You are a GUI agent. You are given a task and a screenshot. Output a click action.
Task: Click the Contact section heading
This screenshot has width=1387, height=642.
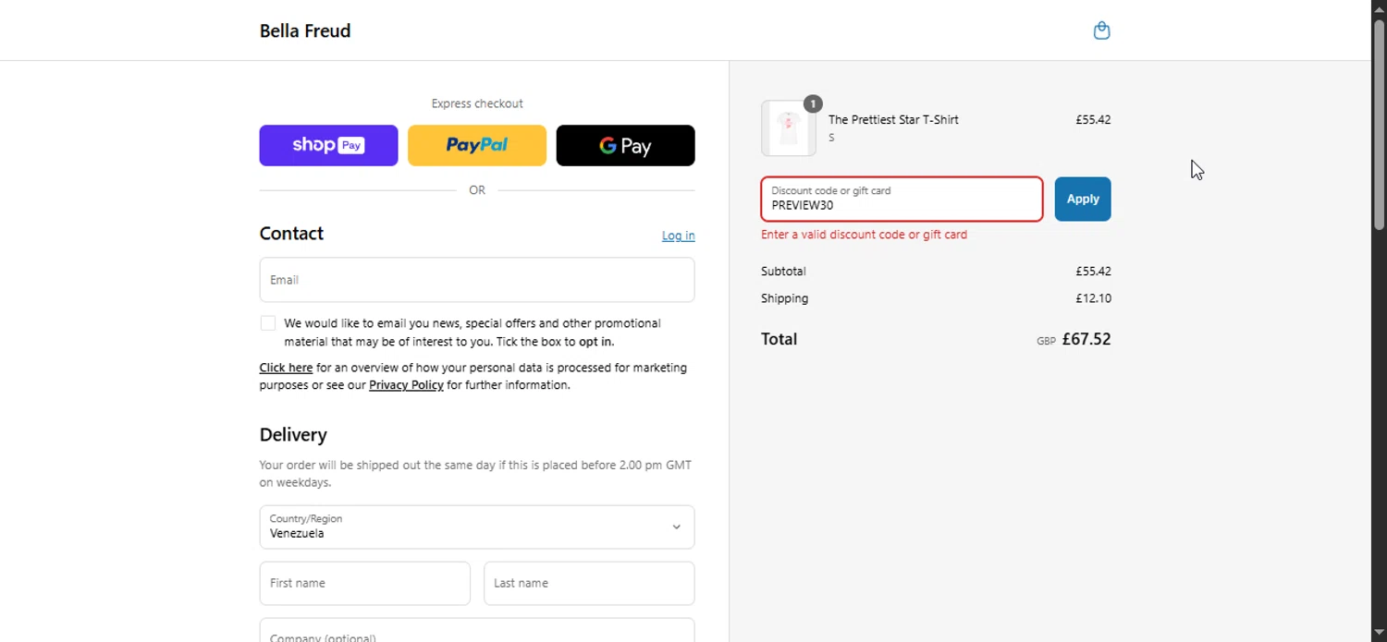click(x=291, y=234)
